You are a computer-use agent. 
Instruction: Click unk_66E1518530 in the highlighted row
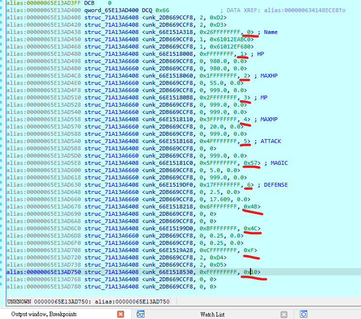click(x=169, y=272)
